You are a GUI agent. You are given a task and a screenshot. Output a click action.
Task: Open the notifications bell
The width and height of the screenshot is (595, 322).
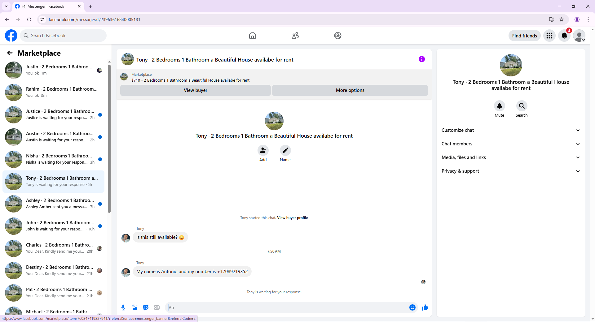[564, 36]
